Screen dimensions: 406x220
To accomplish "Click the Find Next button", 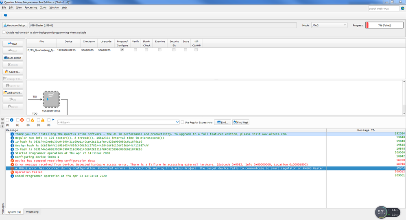I will click(x=241, y=122).
